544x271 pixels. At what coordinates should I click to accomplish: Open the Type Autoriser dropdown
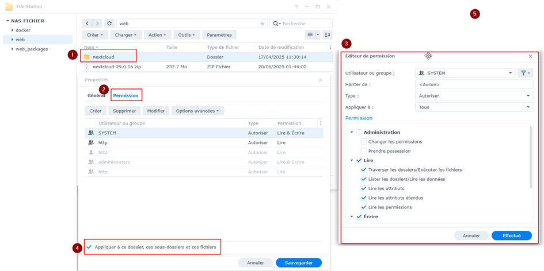tap(474, 96)
